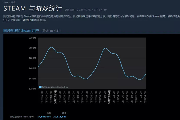180x120 pixels.
Task: Click the 20.0M y-axis label
Action: pos(32,48)
